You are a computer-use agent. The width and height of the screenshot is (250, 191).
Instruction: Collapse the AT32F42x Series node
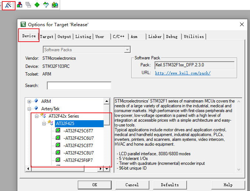[37, 116]
